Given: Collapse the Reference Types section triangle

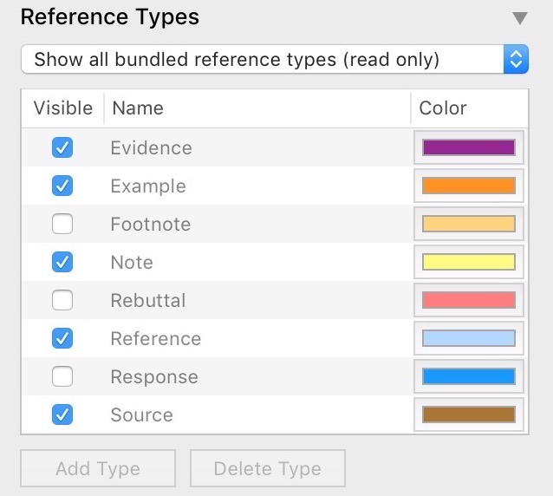Looking at the screenshot, I should (519, 17).
